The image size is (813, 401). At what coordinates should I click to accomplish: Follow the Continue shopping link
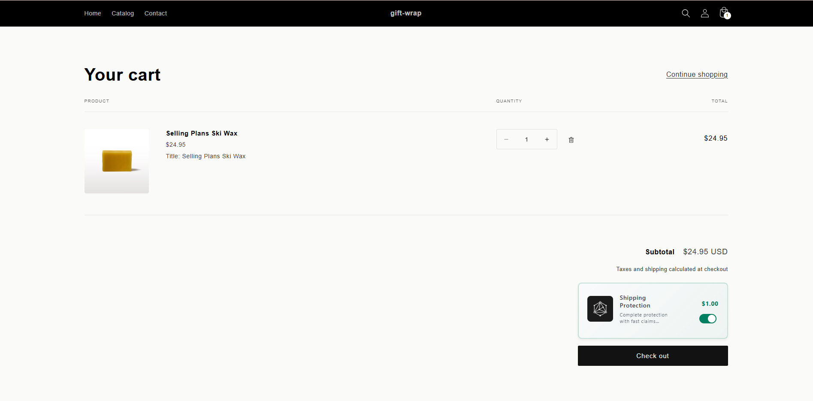(696, 74)
